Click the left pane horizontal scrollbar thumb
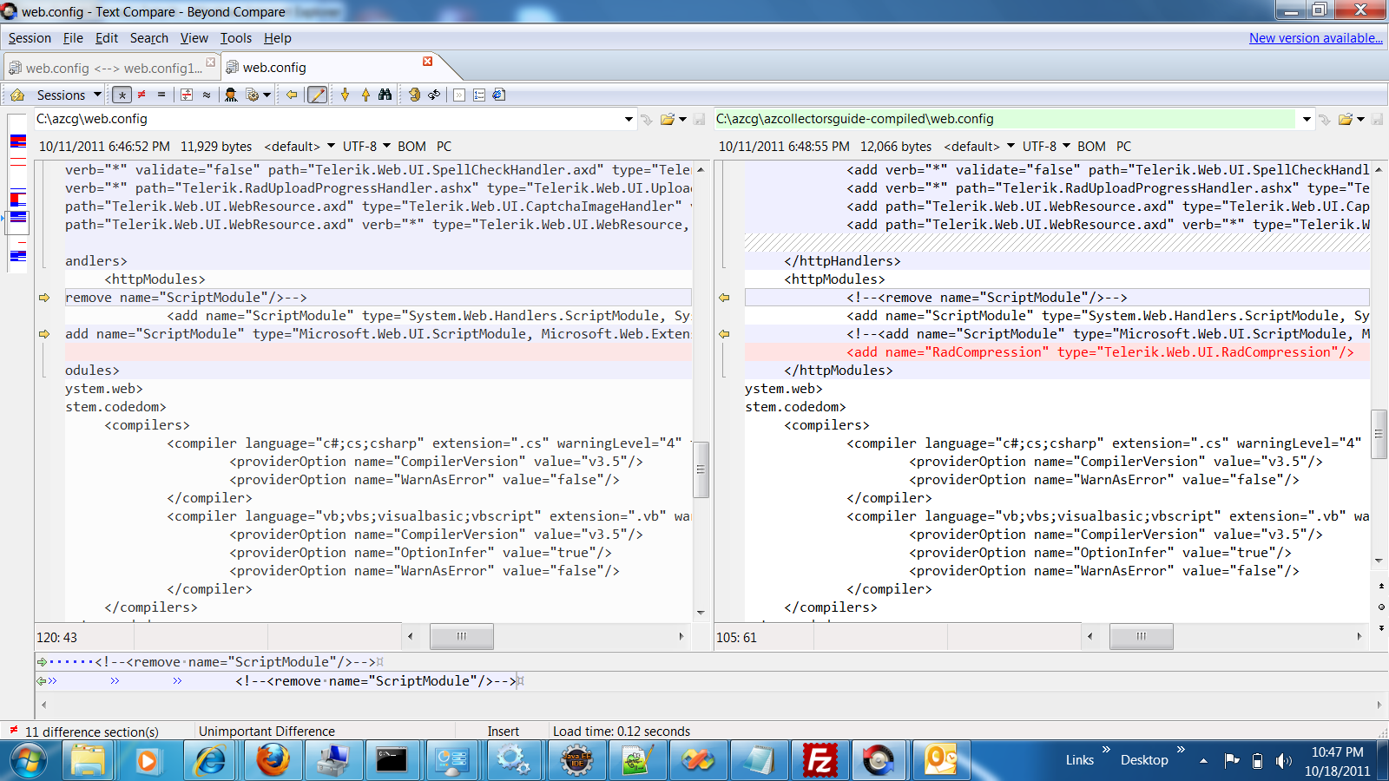Screen dimensions: 1389x781 (x=462, y=637)
